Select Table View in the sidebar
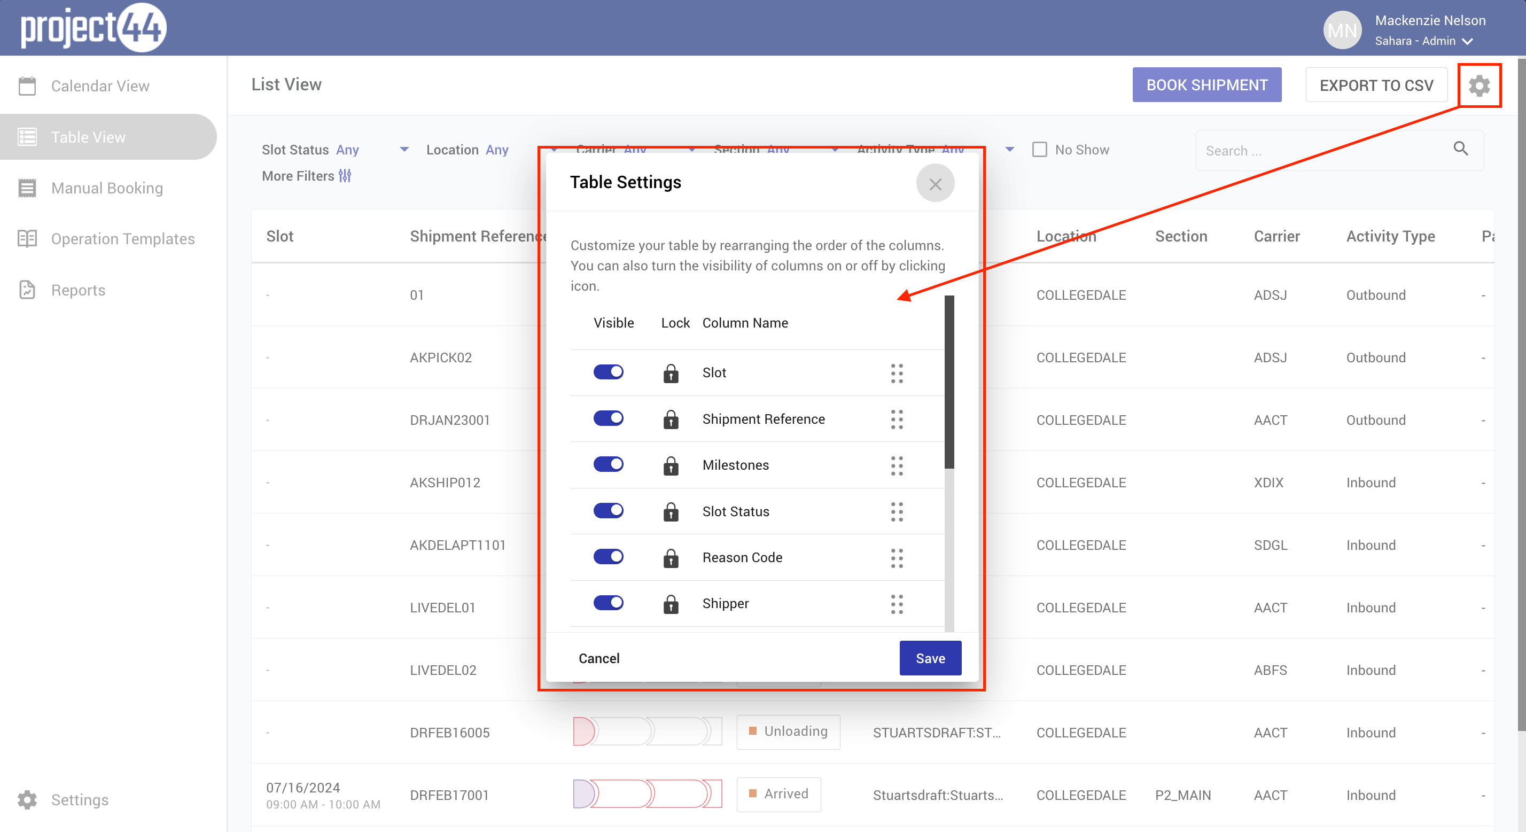This screenshot has width=1526, height=832. pyautogui.click(x=108, y=137)
